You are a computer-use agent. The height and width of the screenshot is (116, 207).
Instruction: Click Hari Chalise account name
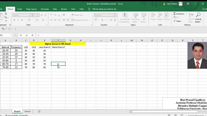tap(172, 4)
